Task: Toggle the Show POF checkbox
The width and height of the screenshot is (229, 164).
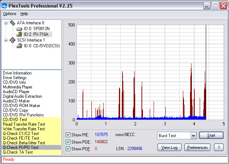Action: (68, 149)
